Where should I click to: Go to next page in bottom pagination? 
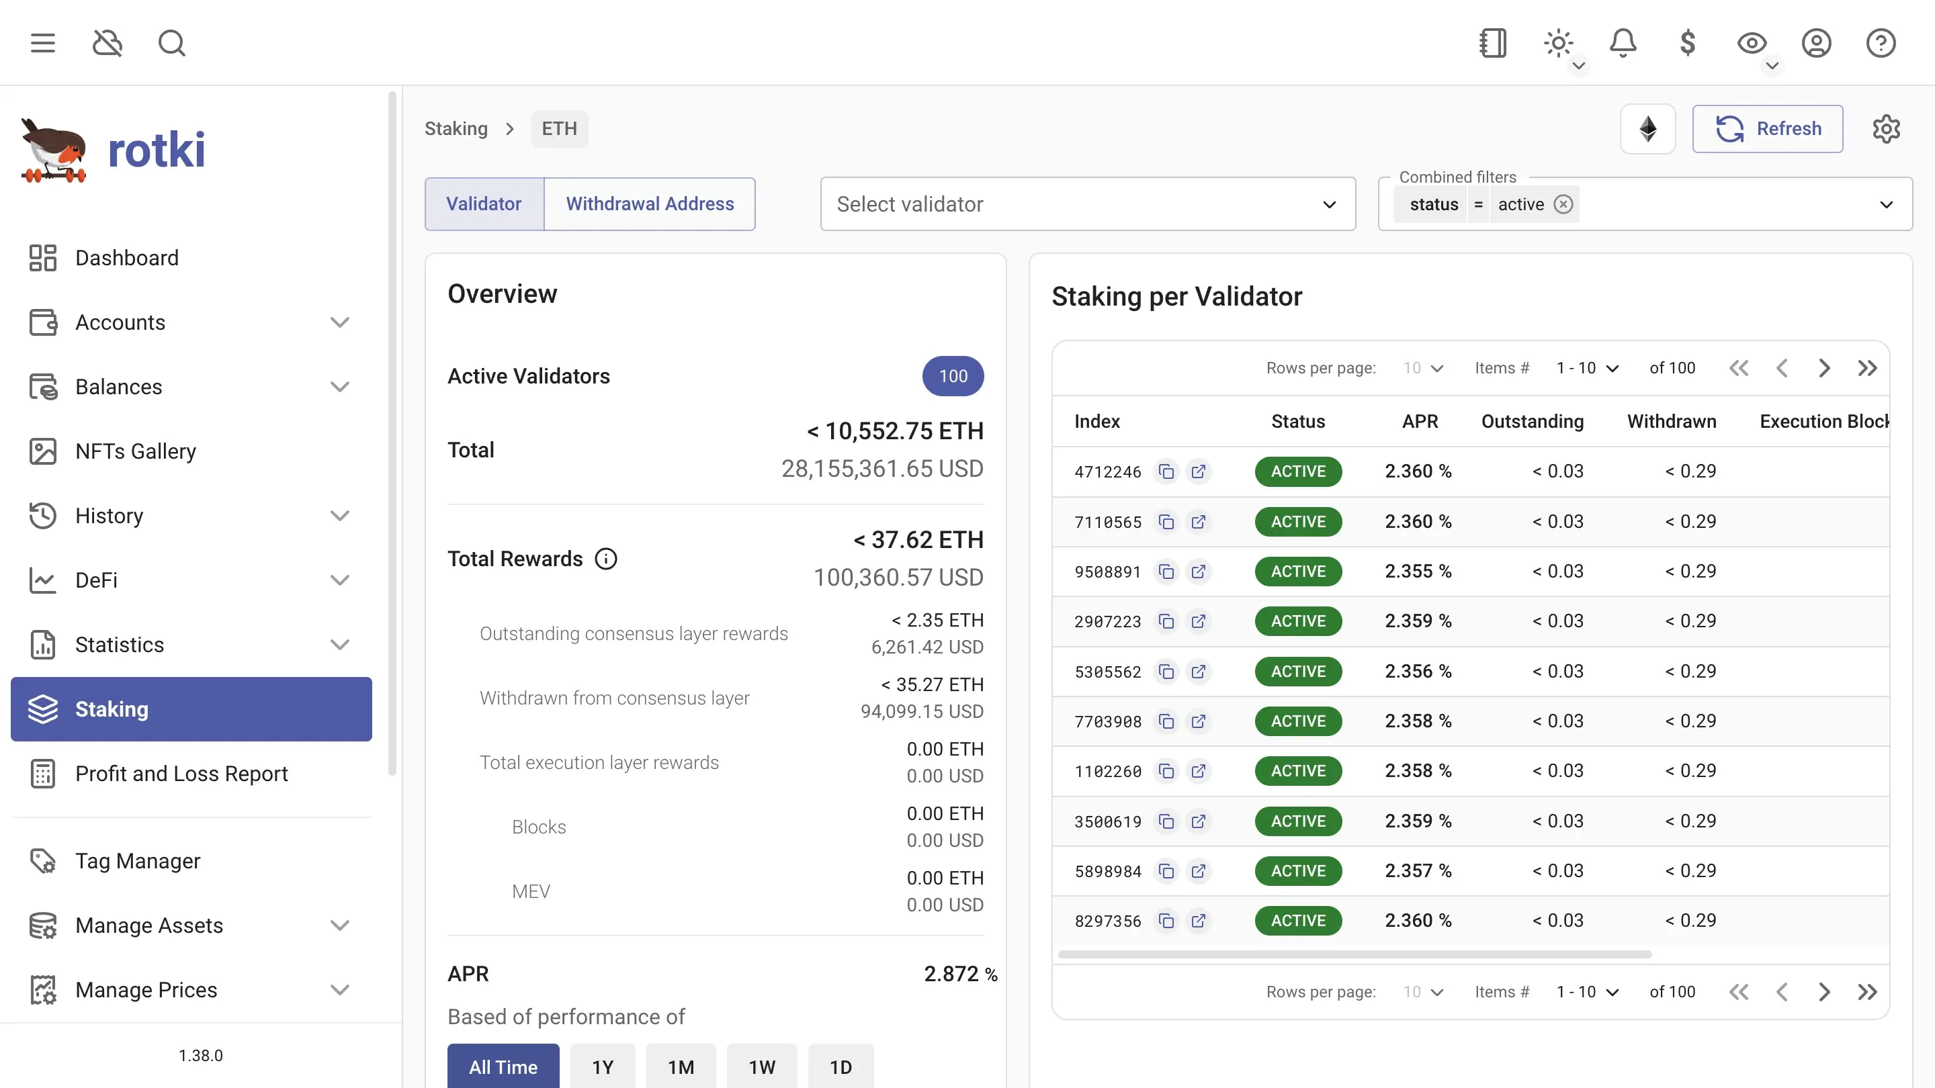[x=1824, y=992]
